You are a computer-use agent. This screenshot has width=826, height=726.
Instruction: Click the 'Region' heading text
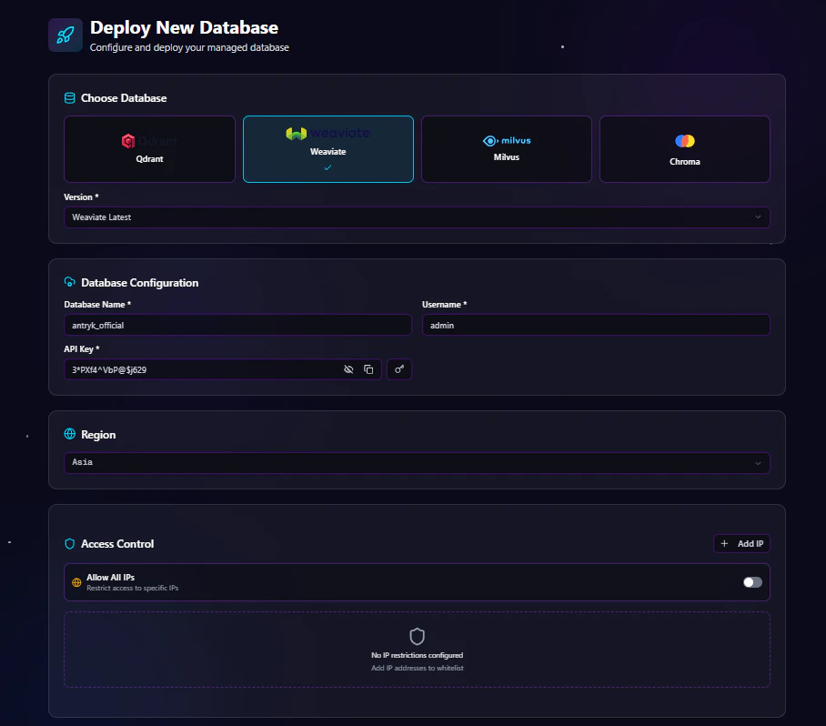[x=98, y=435]
